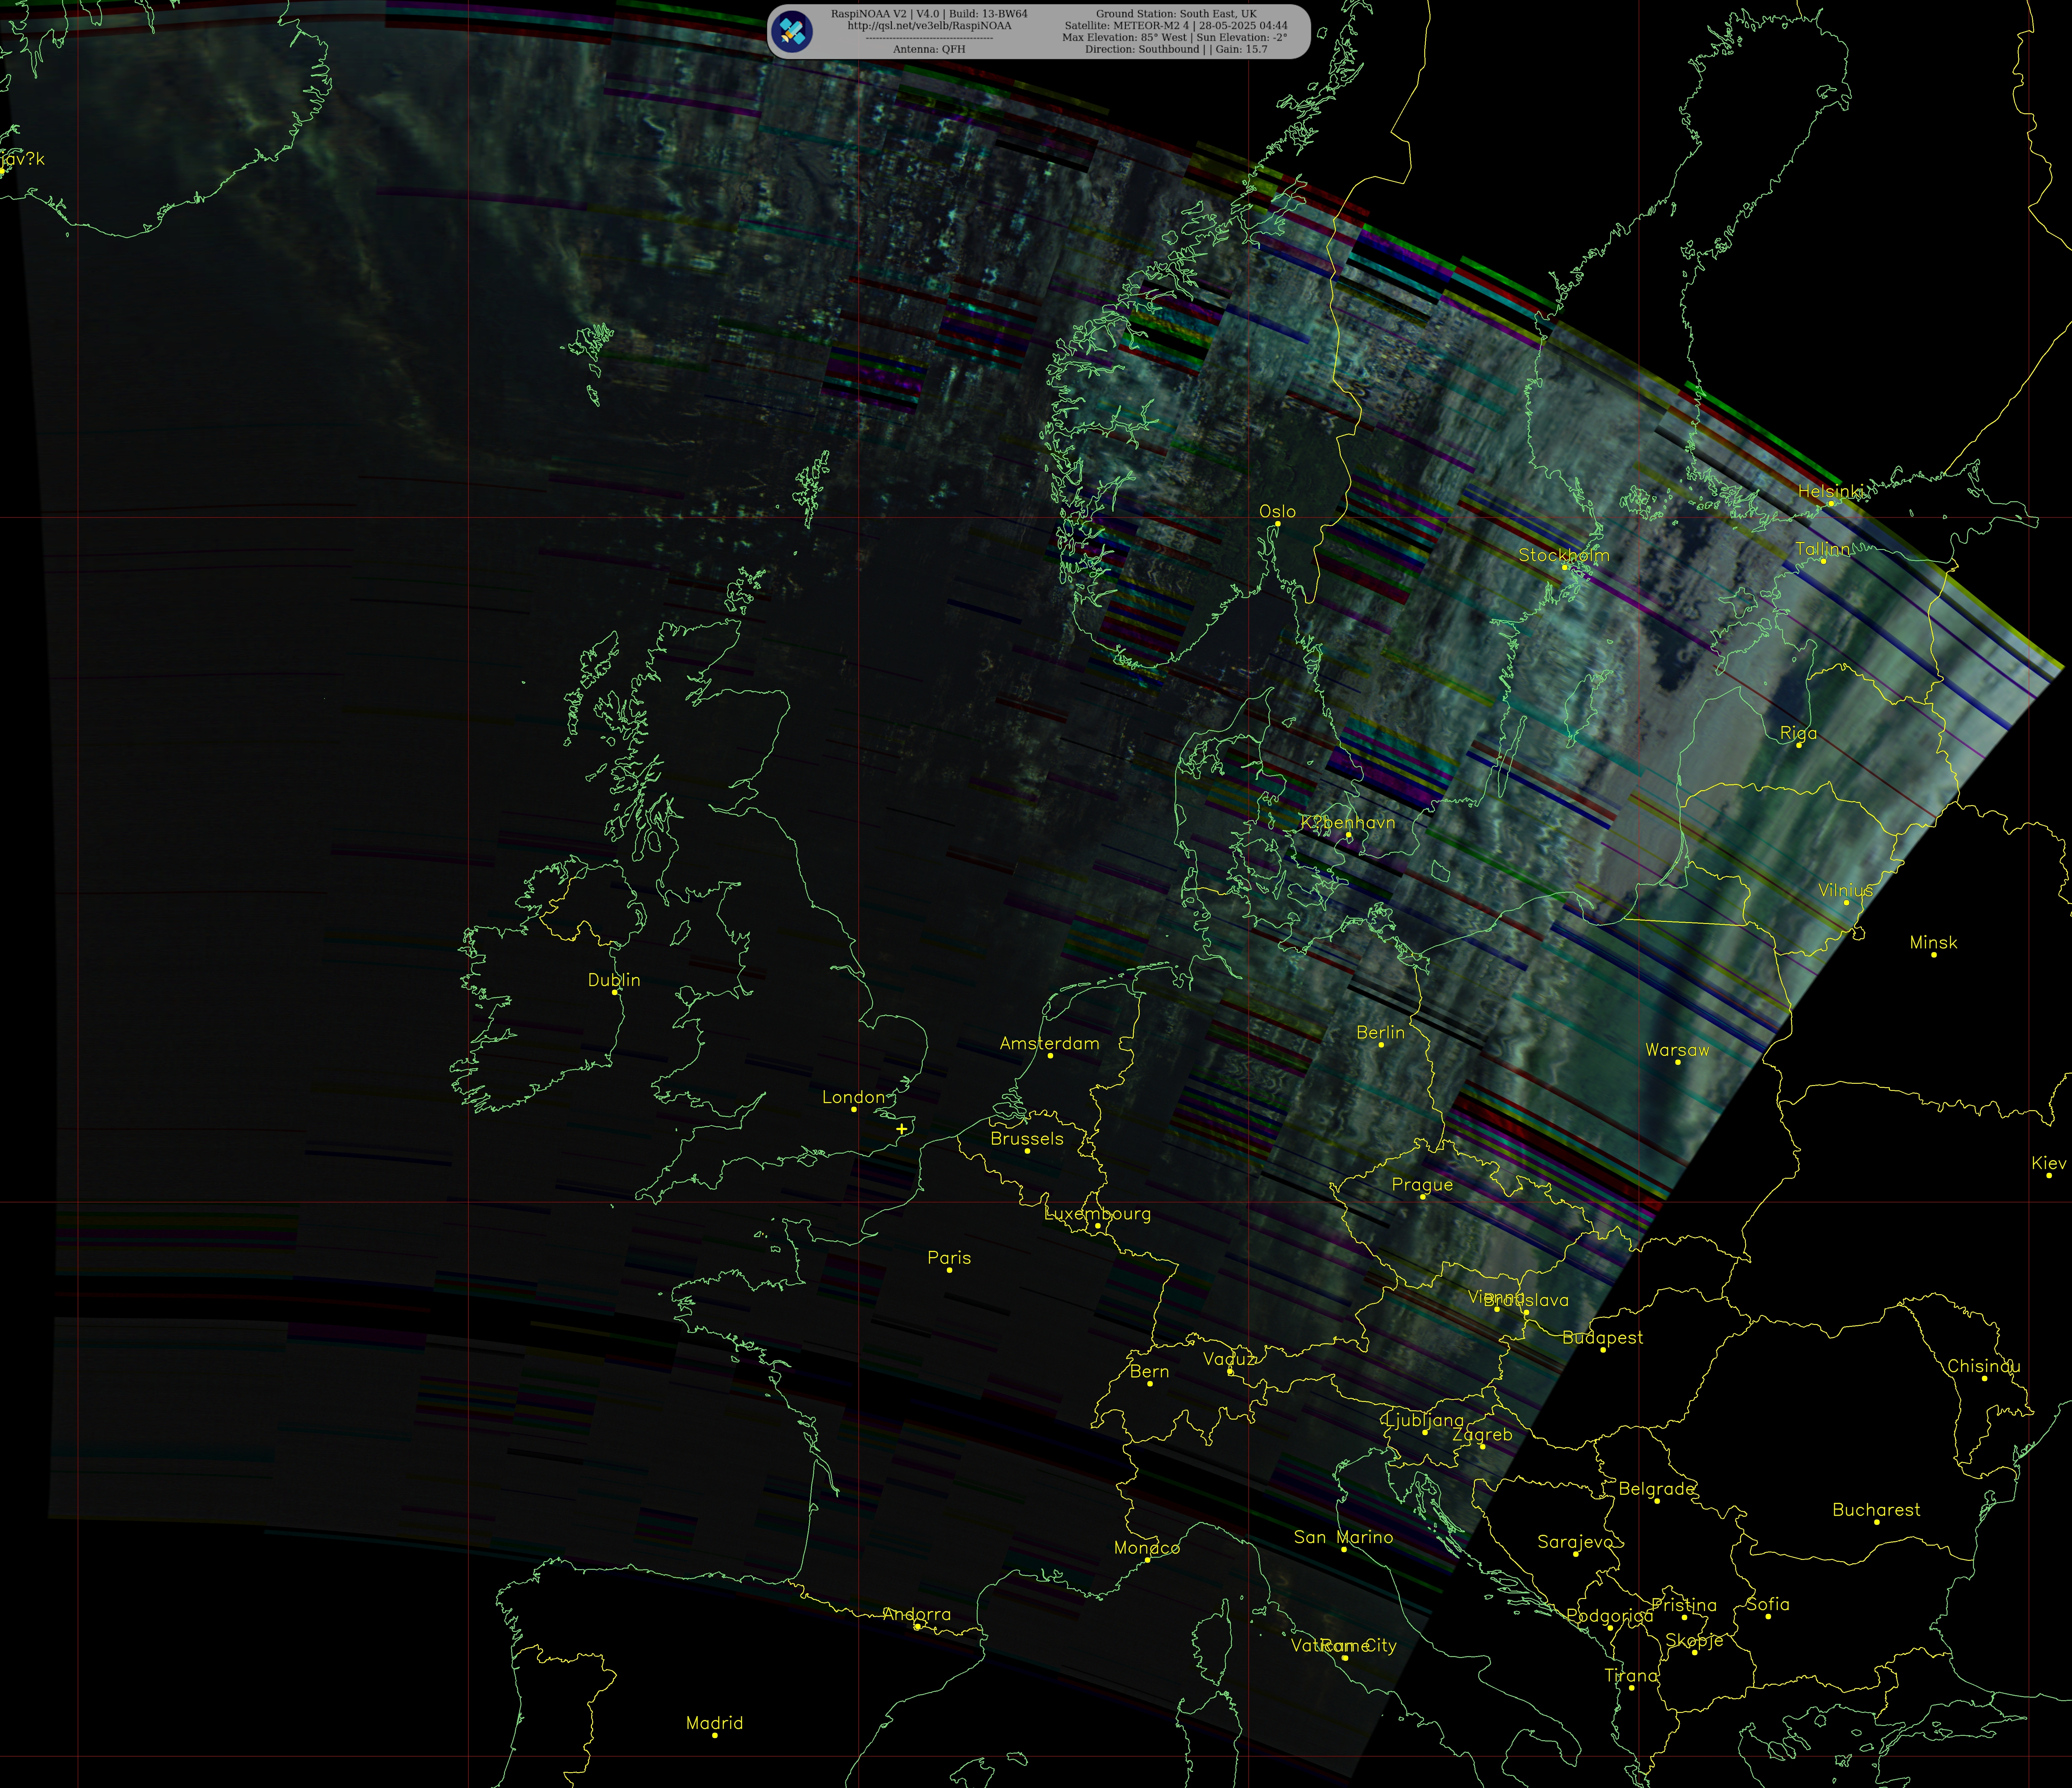Image resolution: width=2072 pixels, height=1788 pixels.
Task: Click the 'Max Elevation: 85° West' line
Action: click(1176, 37)
